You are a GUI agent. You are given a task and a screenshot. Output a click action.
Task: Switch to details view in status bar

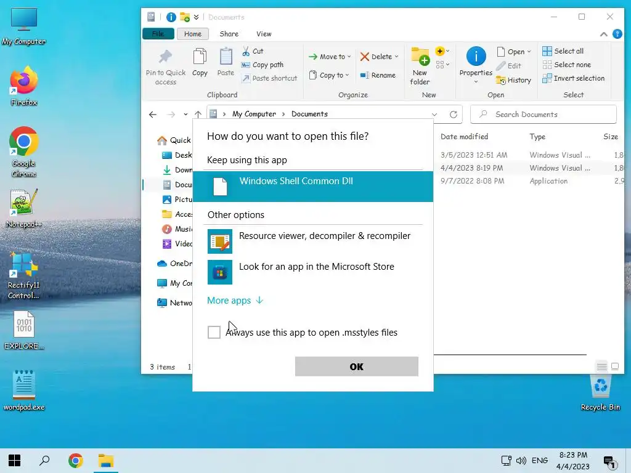coord(601,366)
